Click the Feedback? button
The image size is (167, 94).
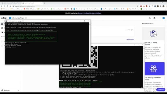[x=161, y=90]
